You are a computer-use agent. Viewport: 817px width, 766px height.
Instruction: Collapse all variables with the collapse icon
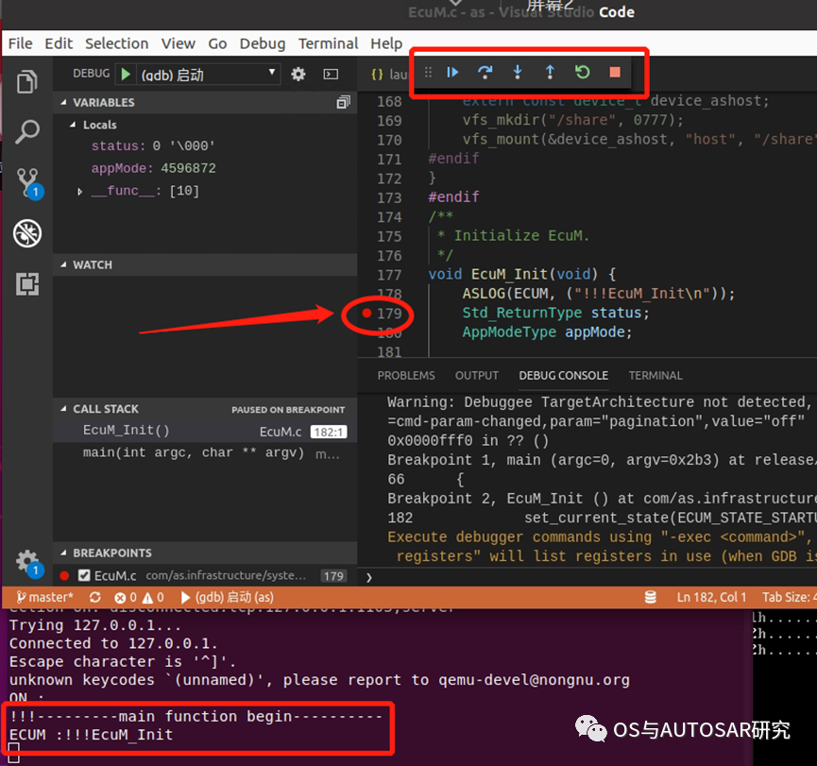pos(343,102)
